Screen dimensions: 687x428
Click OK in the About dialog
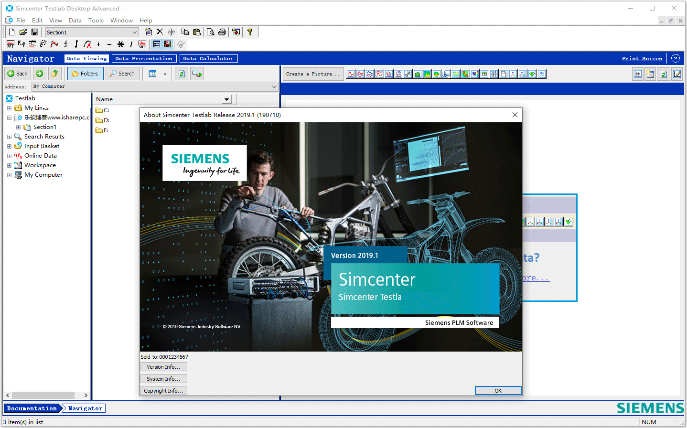coord(498,391)
